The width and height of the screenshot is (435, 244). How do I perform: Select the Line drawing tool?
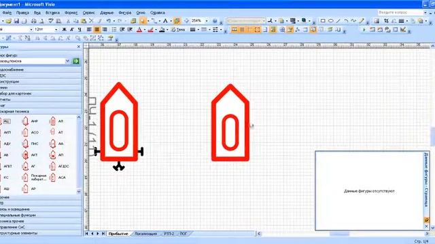coord(338,21)
